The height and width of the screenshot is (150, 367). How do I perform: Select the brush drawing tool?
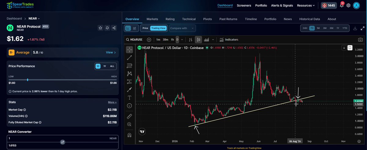pyautogui.click(x=130, y=89)
